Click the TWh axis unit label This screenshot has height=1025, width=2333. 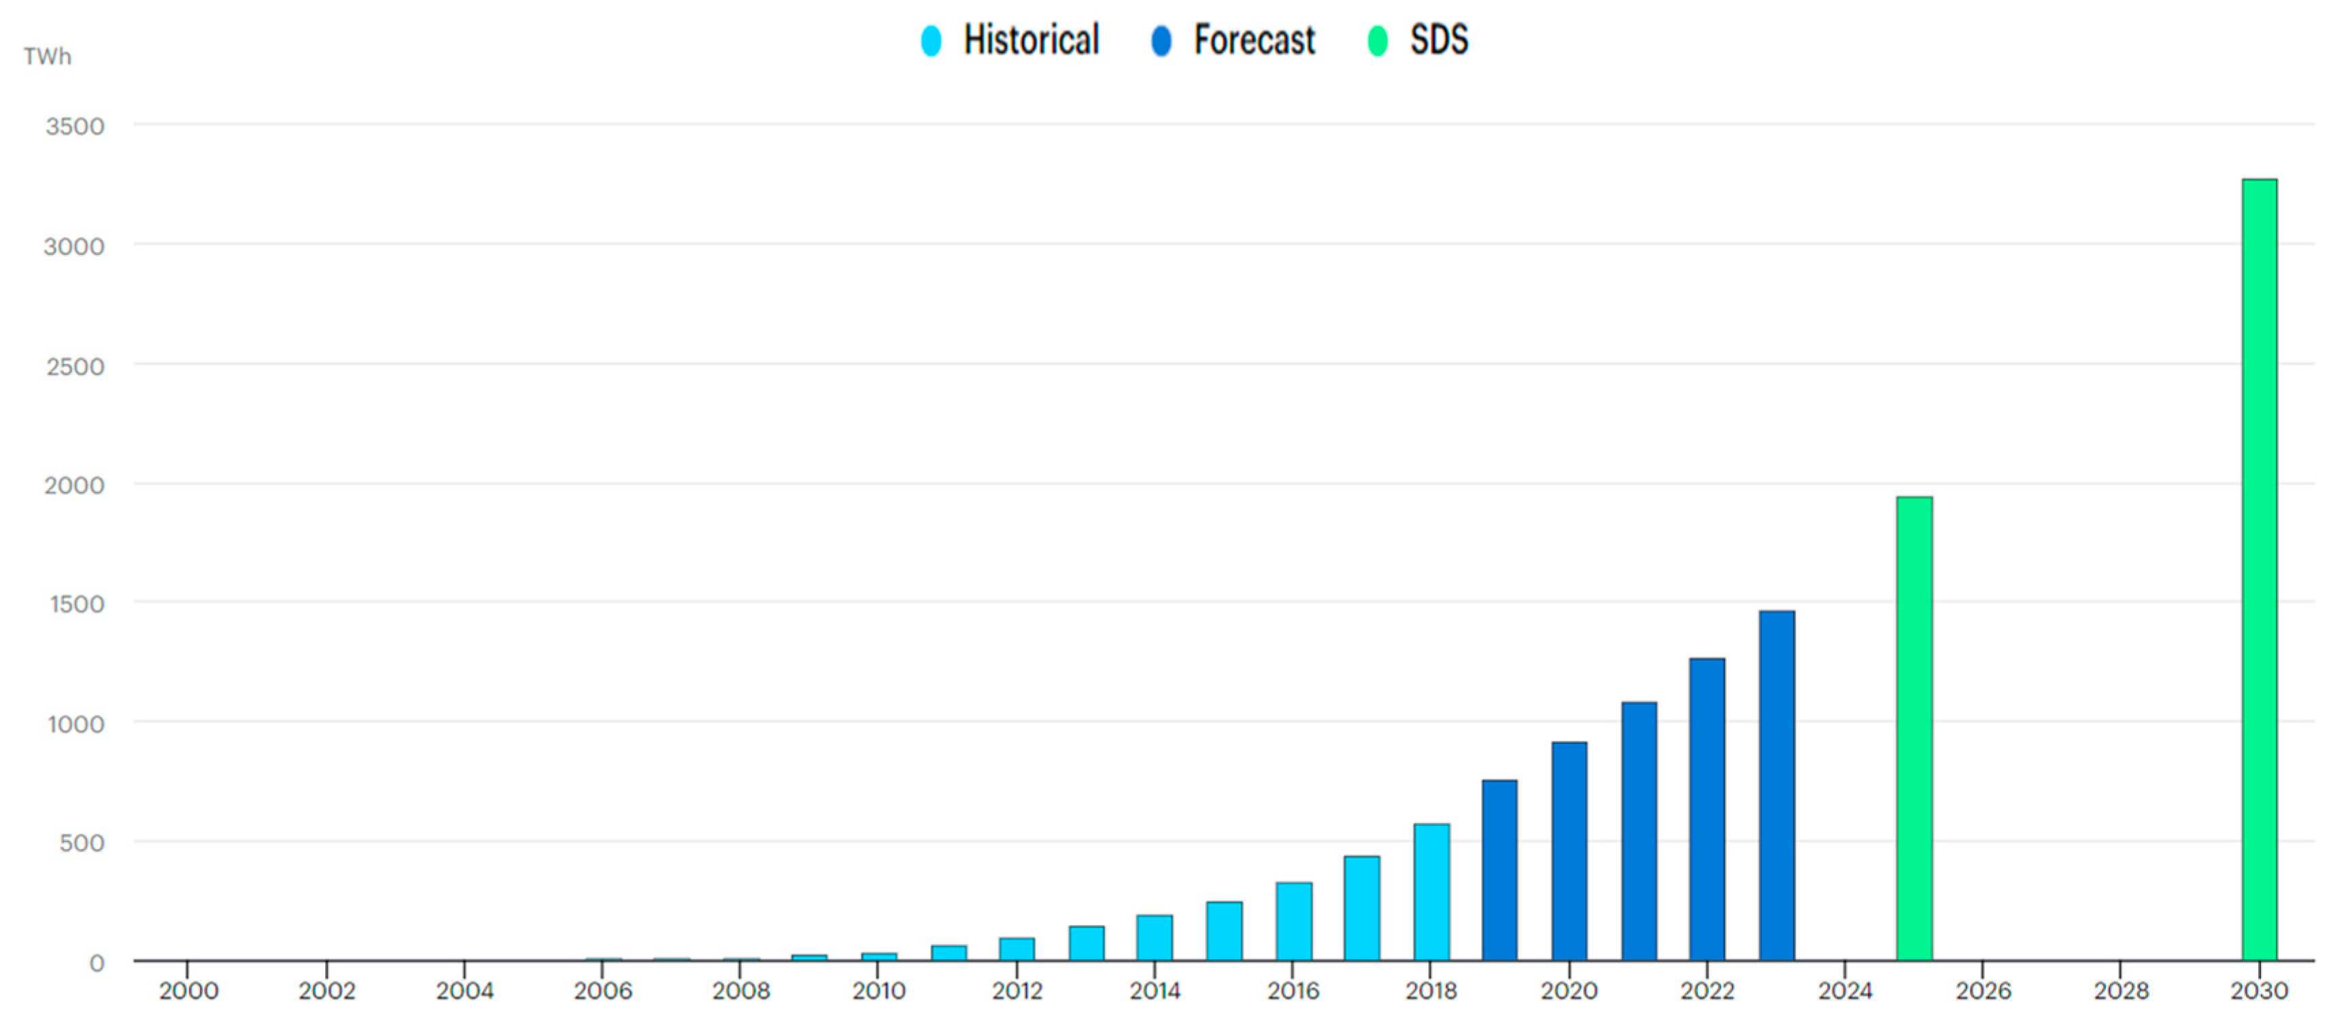coord(47,56)
